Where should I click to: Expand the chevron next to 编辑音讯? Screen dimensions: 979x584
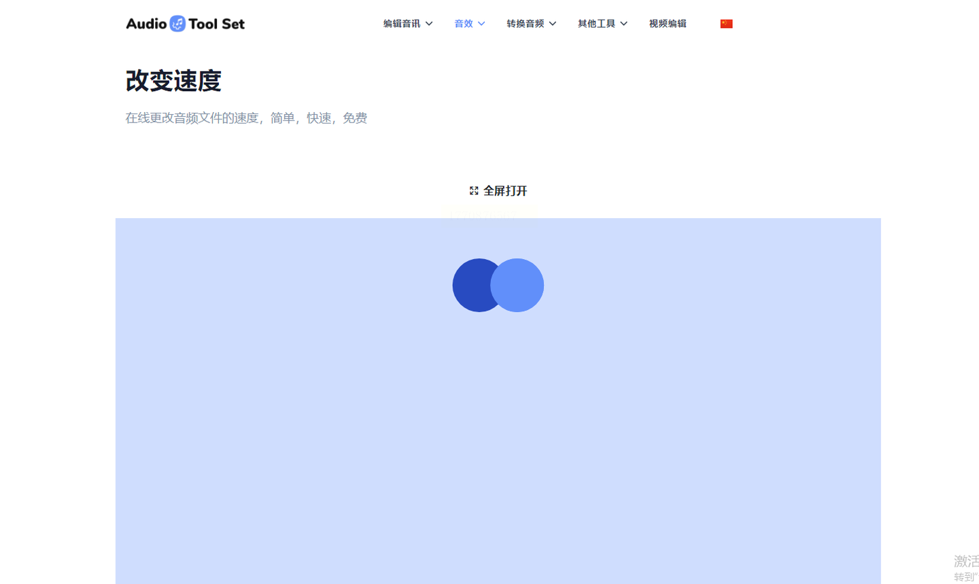(x=429, y=24)
